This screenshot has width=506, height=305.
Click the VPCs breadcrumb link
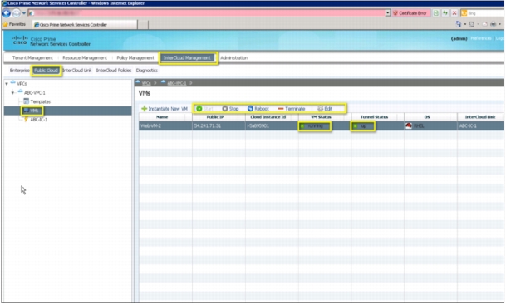pyautogui.click(x=146, y=83)
